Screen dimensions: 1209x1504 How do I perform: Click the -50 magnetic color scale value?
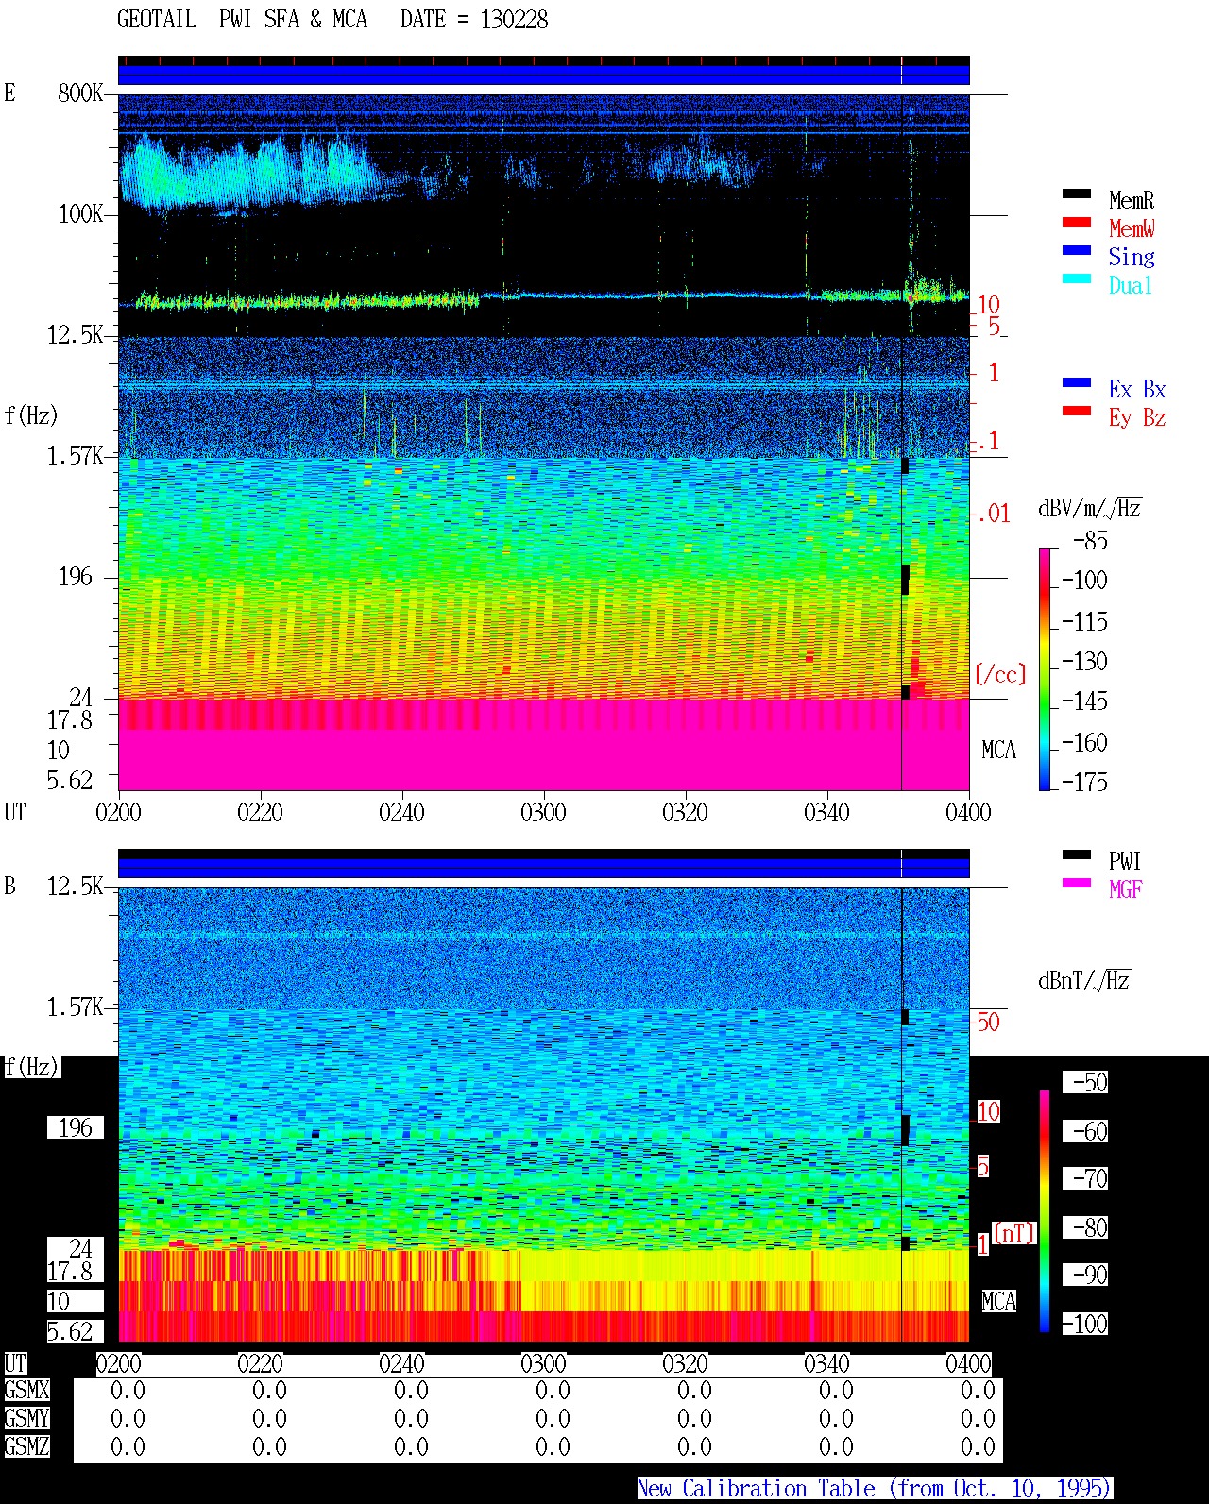click(1090, 1082)
